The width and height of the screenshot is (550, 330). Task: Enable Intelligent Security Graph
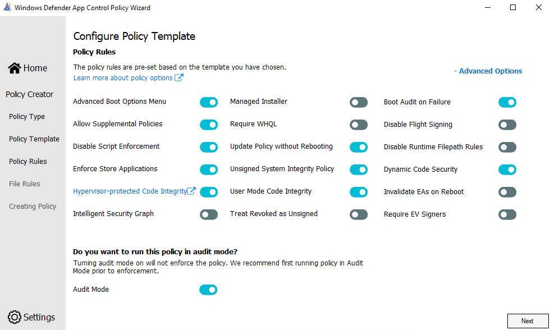209,214
